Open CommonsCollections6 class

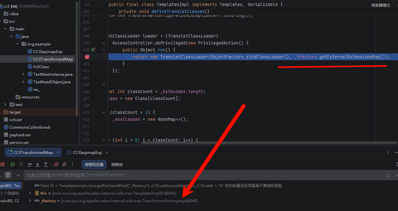[30, 127]
